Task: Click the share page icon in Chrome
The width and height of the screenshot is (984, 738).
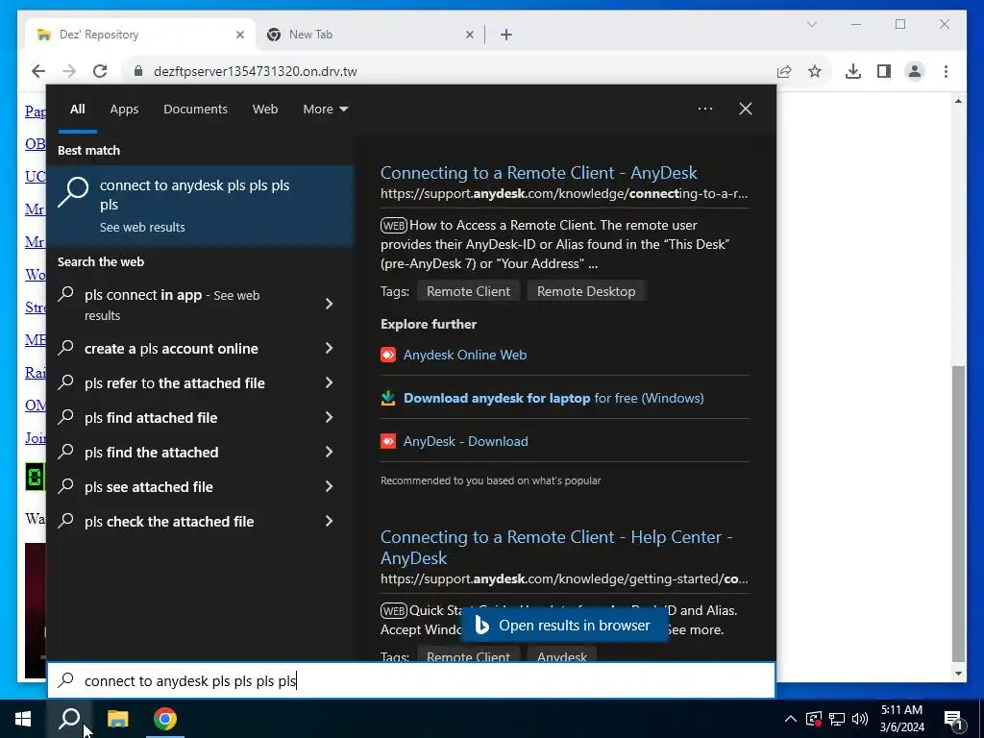Action: coord(784,71)
